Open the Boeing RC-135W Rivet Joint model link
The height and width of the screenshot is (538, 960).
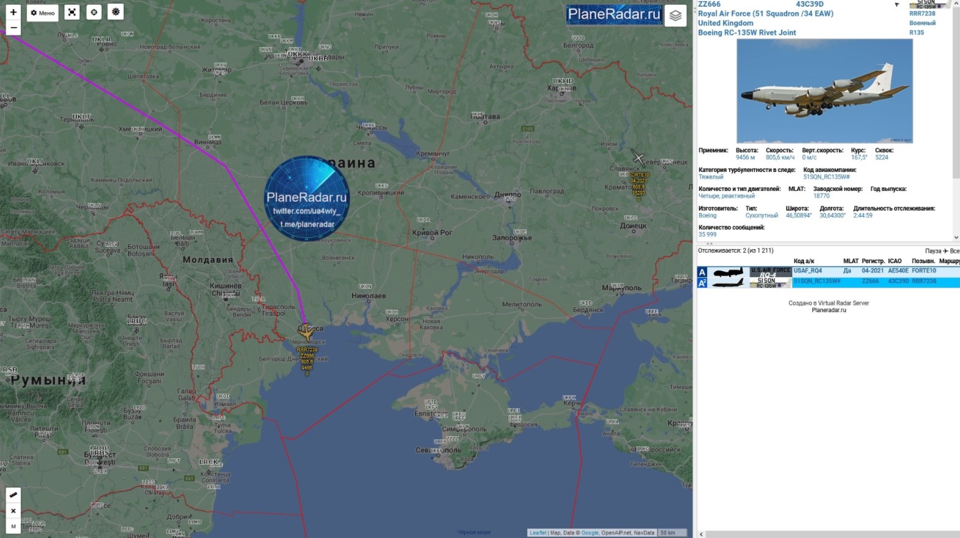(x=747, y=33)
